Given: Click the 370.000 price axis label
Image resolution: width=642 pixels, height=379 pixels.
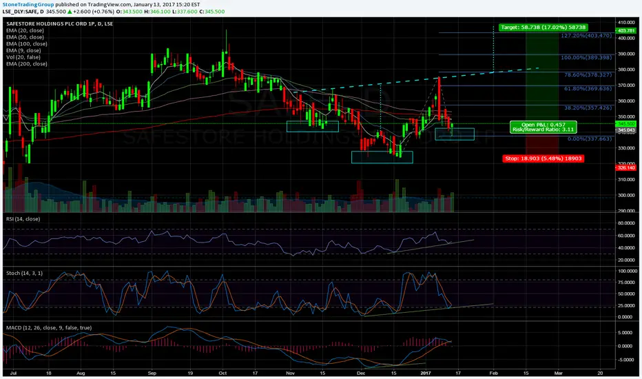Looking at the screenshot, I should [x=626, y=85].
